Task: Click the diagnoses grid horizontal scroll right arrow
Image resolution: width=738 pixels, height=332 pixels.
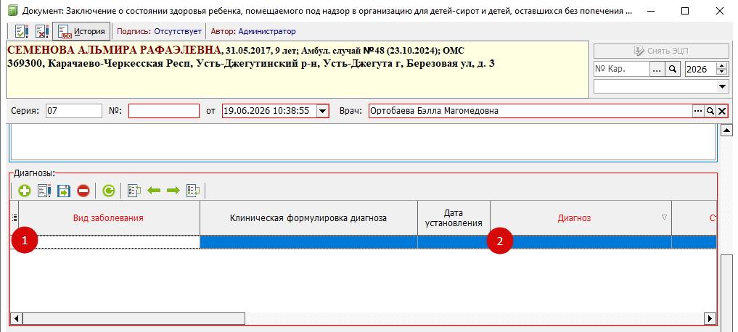Action: coord(710,319)
